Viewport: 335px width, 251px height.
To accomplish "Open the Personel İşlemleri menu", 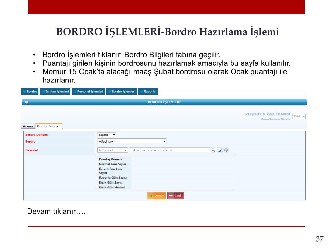I will (x=88, y=91).
